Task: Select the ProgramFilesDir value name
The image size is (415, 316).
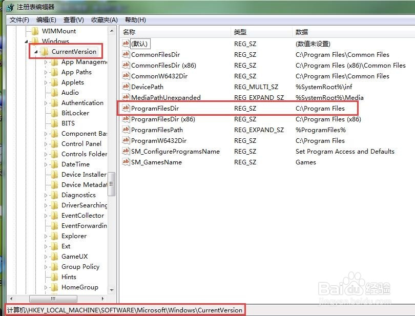Action: [155, 108]
